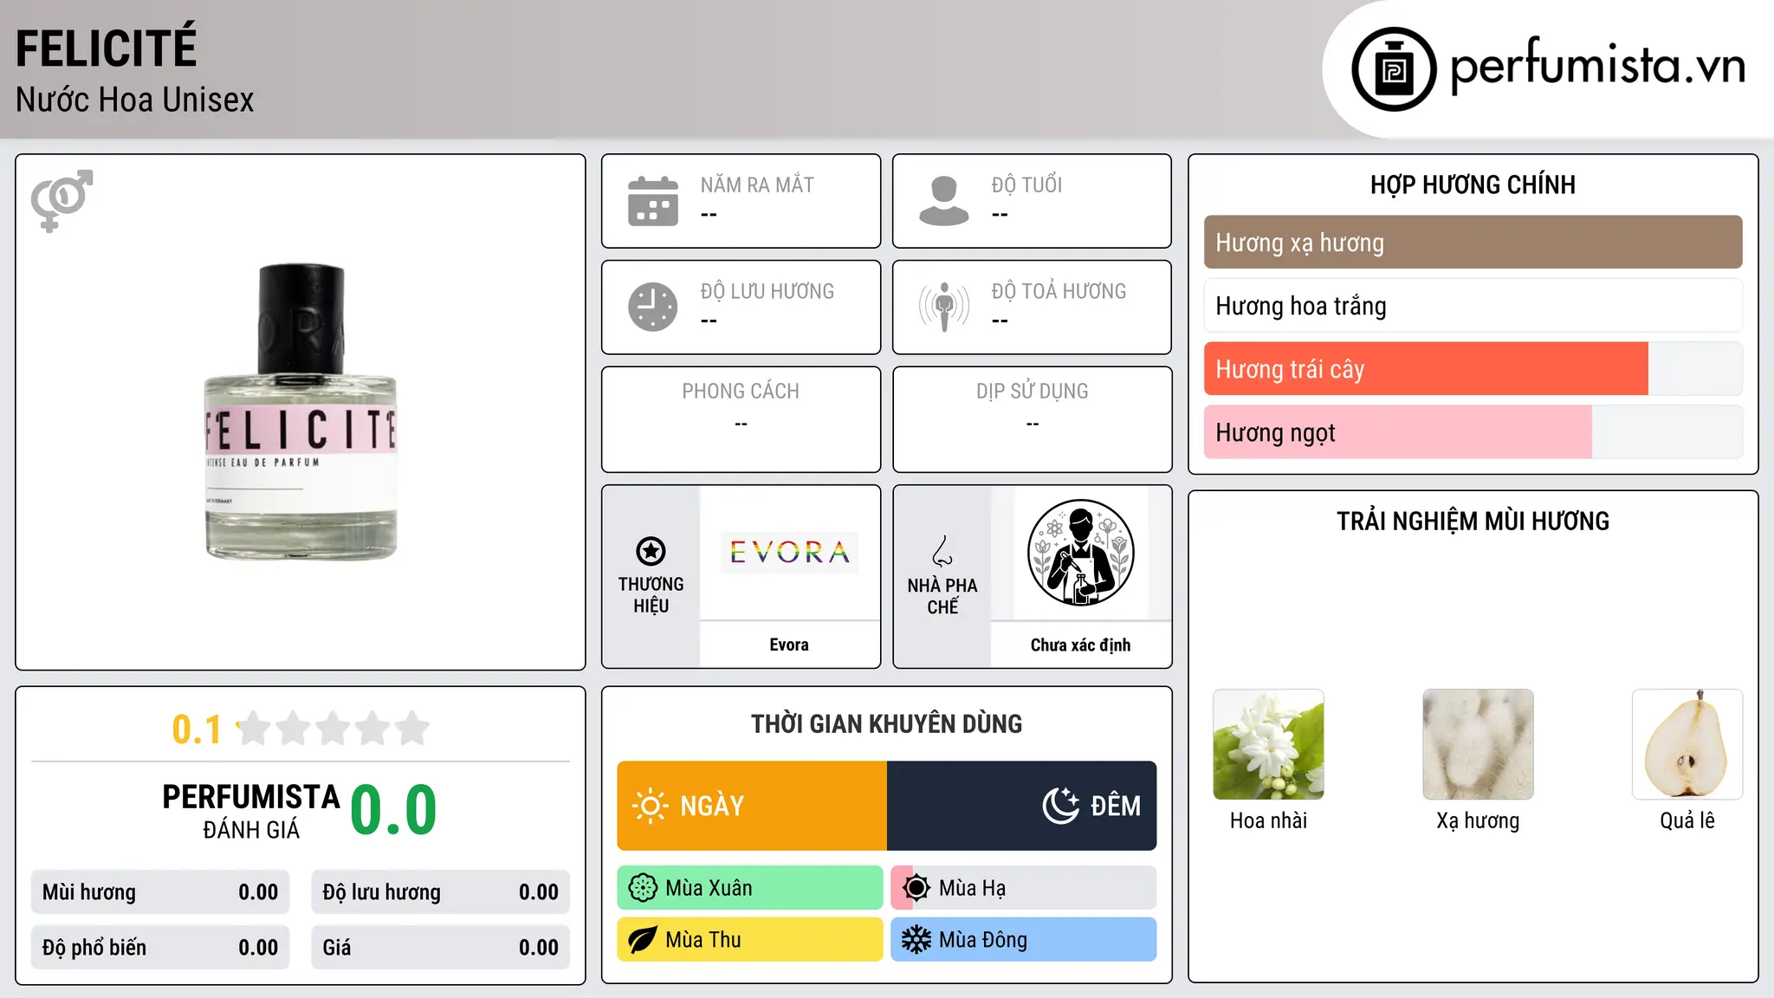
Task: Click the Hương ngọt accord bar
Action: click(x=1473, y=432)
